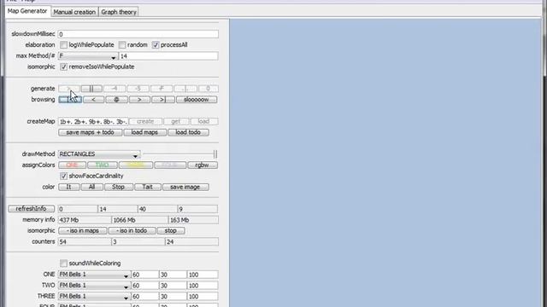Click the load button next to get
The image size is (547, 307).
pos(203,121)
